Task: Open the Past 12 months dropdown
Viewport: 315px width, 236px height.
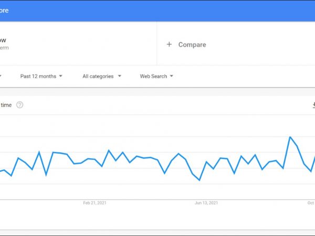Action: tap(41, 77)
